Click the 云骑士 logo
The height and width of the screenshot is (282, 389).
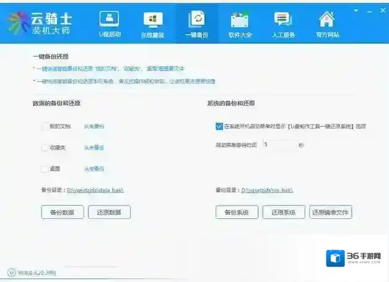40,23
